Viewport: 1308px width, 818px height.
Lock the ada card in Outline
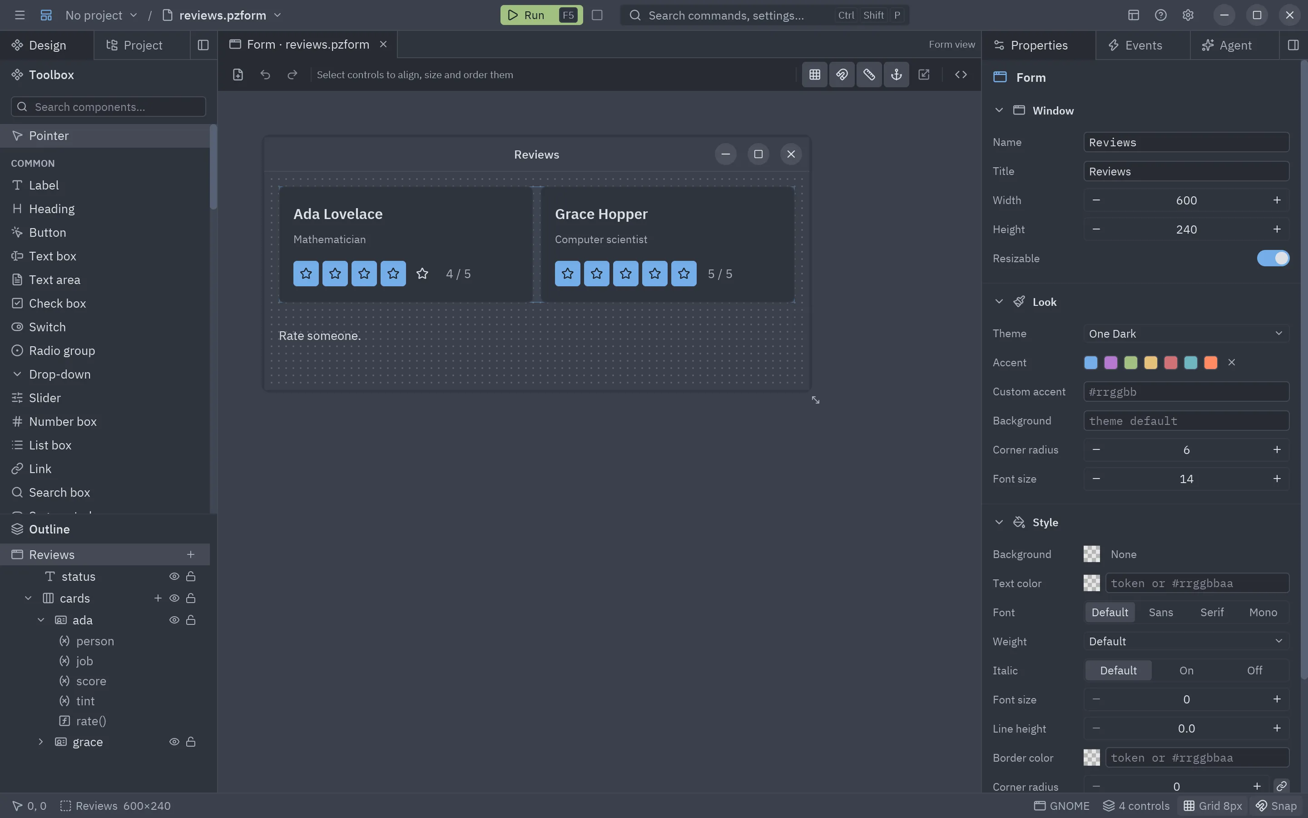tap(191, 620)
